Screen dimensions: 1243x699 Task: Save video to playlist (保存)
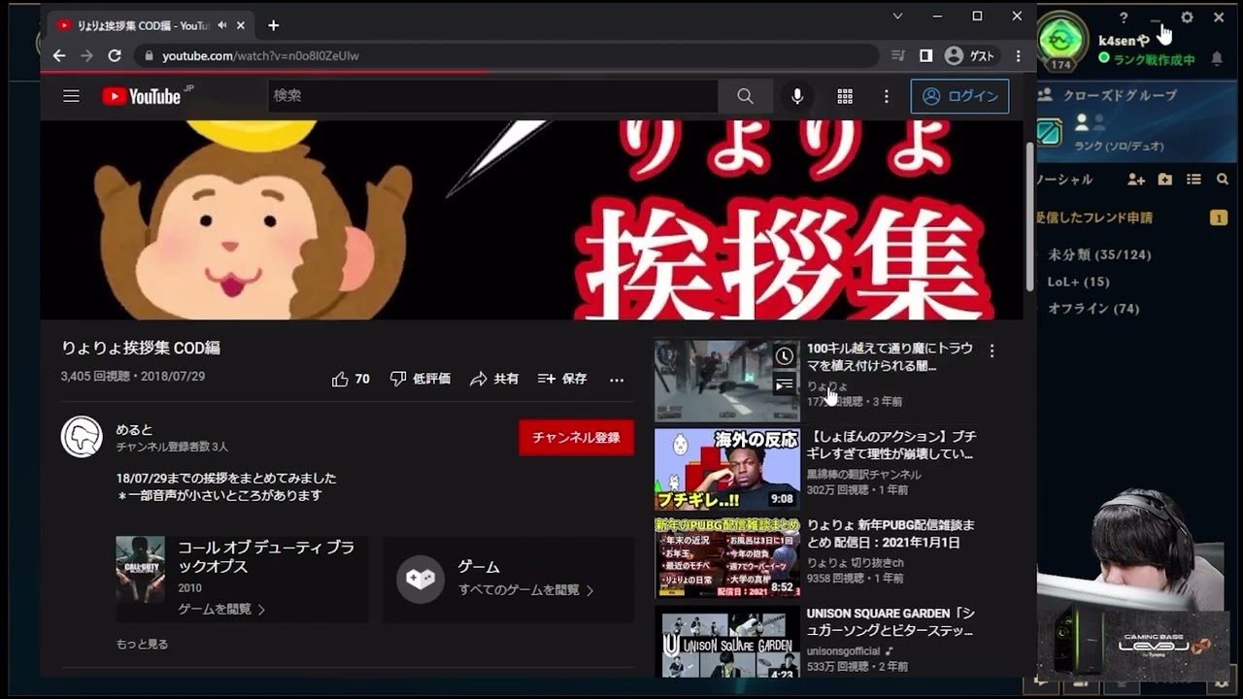tap(562, 379)
